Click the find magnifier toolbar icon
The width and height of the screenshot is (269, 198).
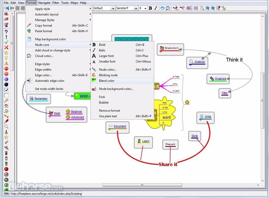[202, 8]
